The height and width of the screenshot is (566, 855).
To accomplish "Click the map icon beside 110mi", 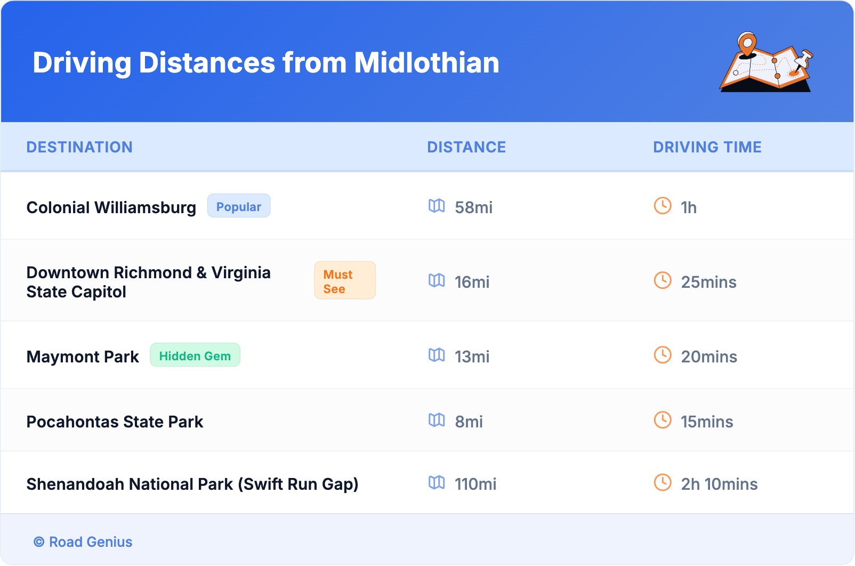I will coord(437,482).
